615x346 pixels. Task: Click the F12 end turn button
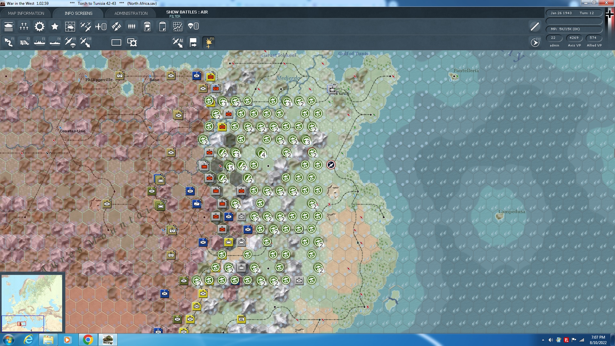pyautogui.click(x=535, y=42)
